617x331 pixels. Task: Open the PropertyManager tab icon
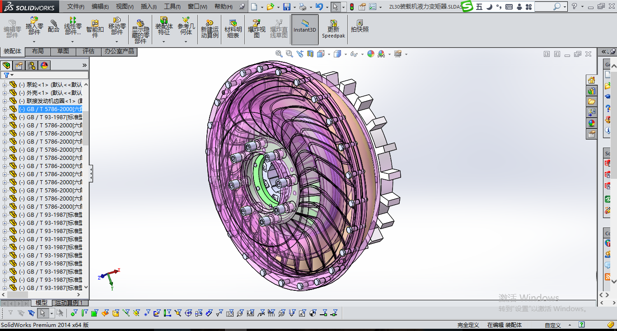point(19,65)
